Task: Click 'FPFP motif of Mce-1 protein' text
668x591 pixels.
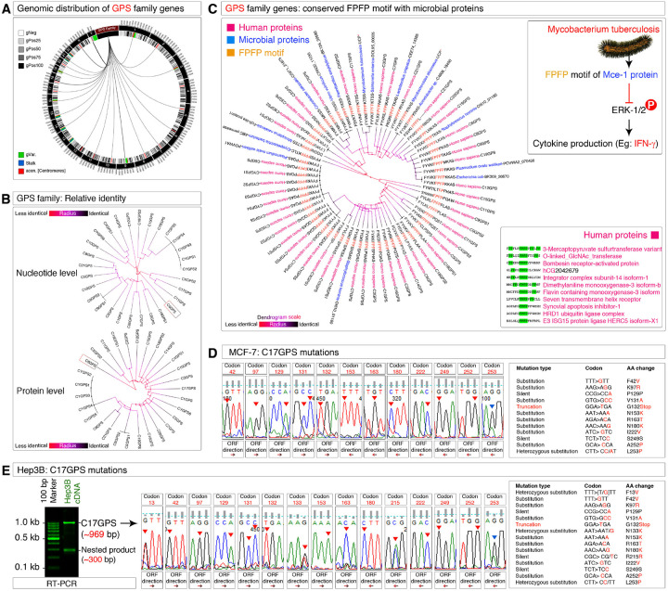Action: [601, 74]
